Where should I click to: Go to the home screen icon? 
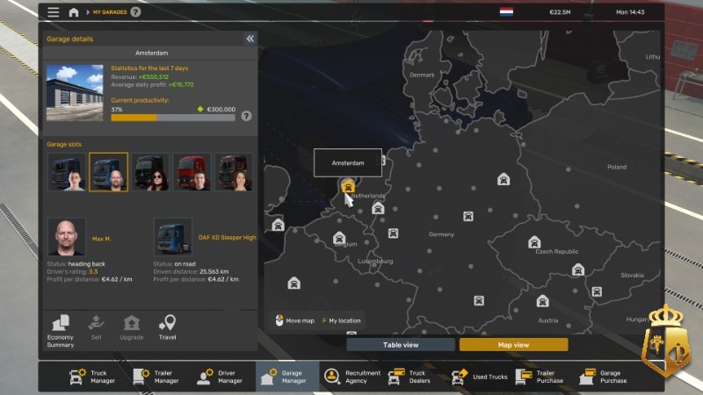point(74,12)
